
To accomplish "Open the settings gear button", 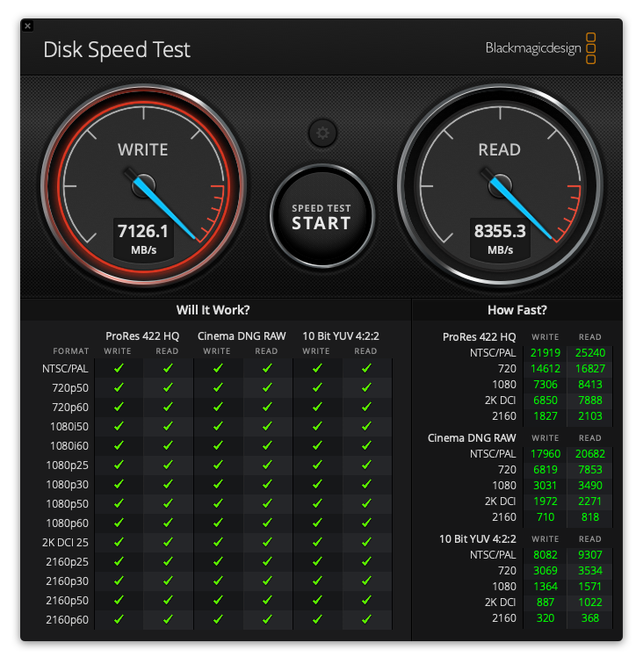I will (x=322, y=134).
